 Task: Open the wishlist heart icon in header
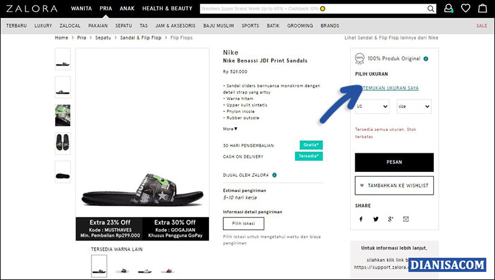pos(465,9)
